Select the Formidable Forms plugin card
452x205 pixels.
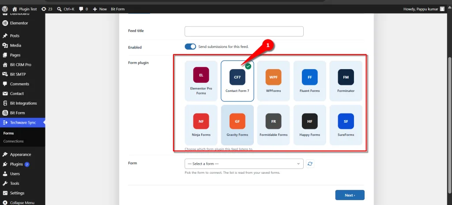[x=274, y=125]
